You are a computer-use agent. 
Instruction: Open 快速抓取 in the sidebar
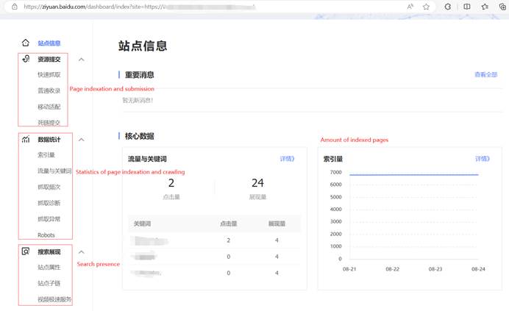click(49, 75)
